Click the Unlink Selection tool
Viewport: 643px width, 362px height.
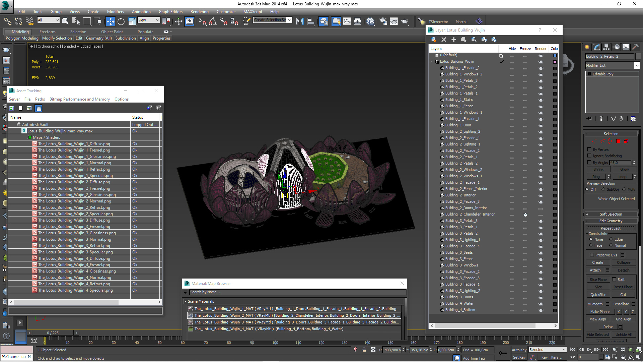(x=18, y=21)
